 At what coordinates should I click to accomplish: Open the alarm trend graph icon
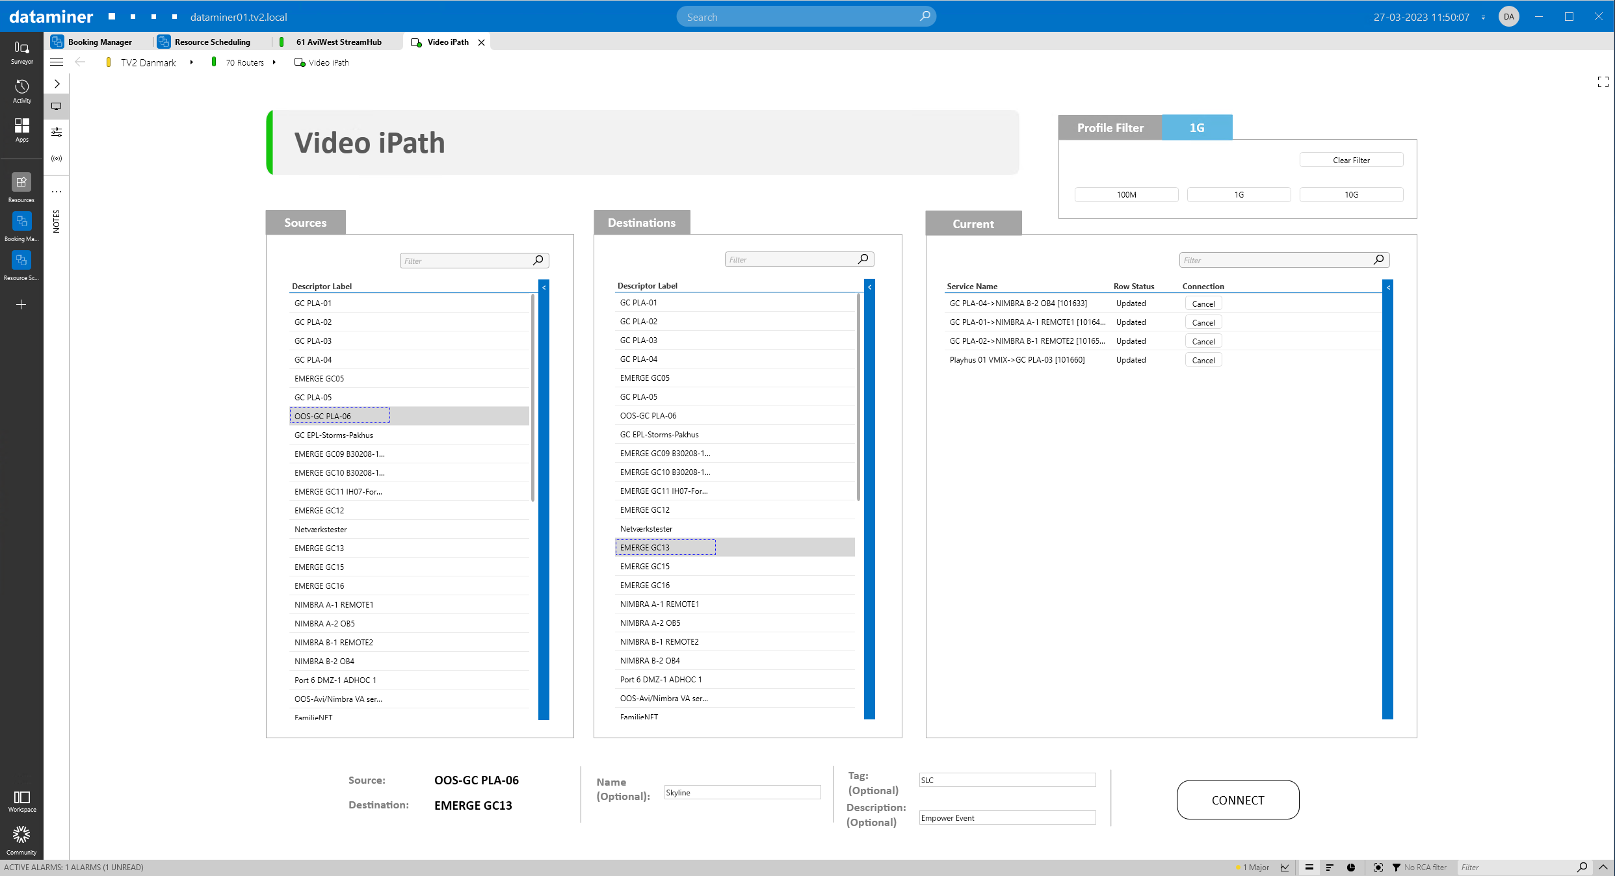[x=1285, y=868]
